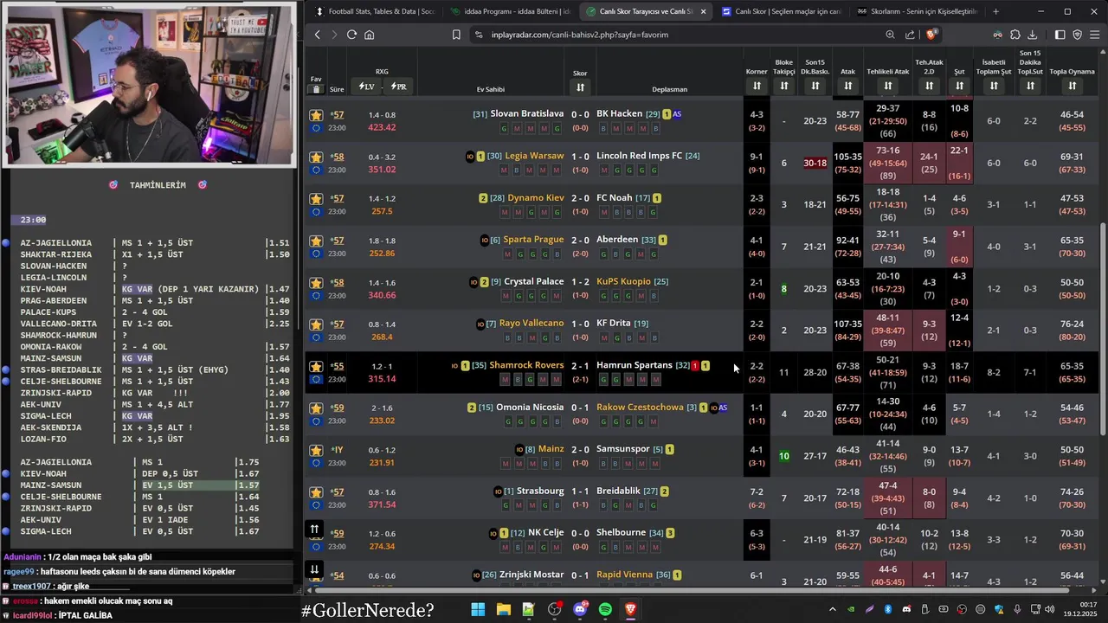Toggle favorite star for Shamrock Rovers row
The width and height of the screenshot is (1108, 623).
pyautogui.click(x=316, y=367)
